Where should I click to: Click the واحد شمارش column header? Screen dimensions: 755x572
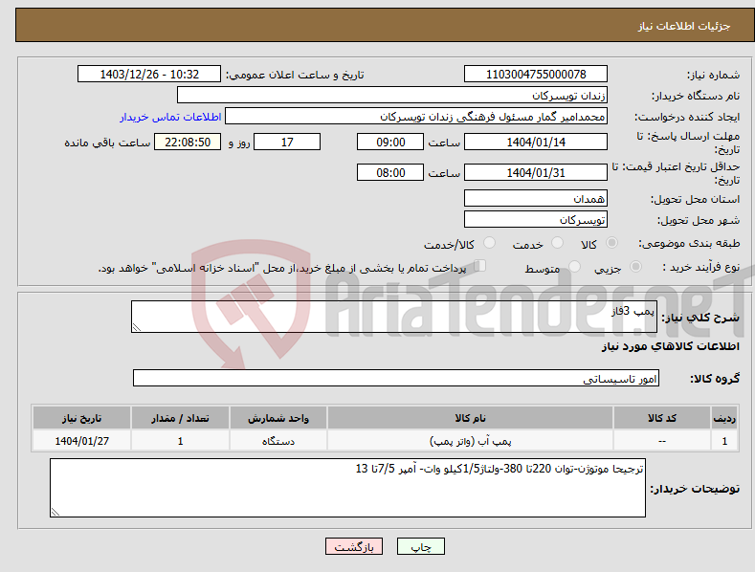pyautogui.click(x=278, y=418)
